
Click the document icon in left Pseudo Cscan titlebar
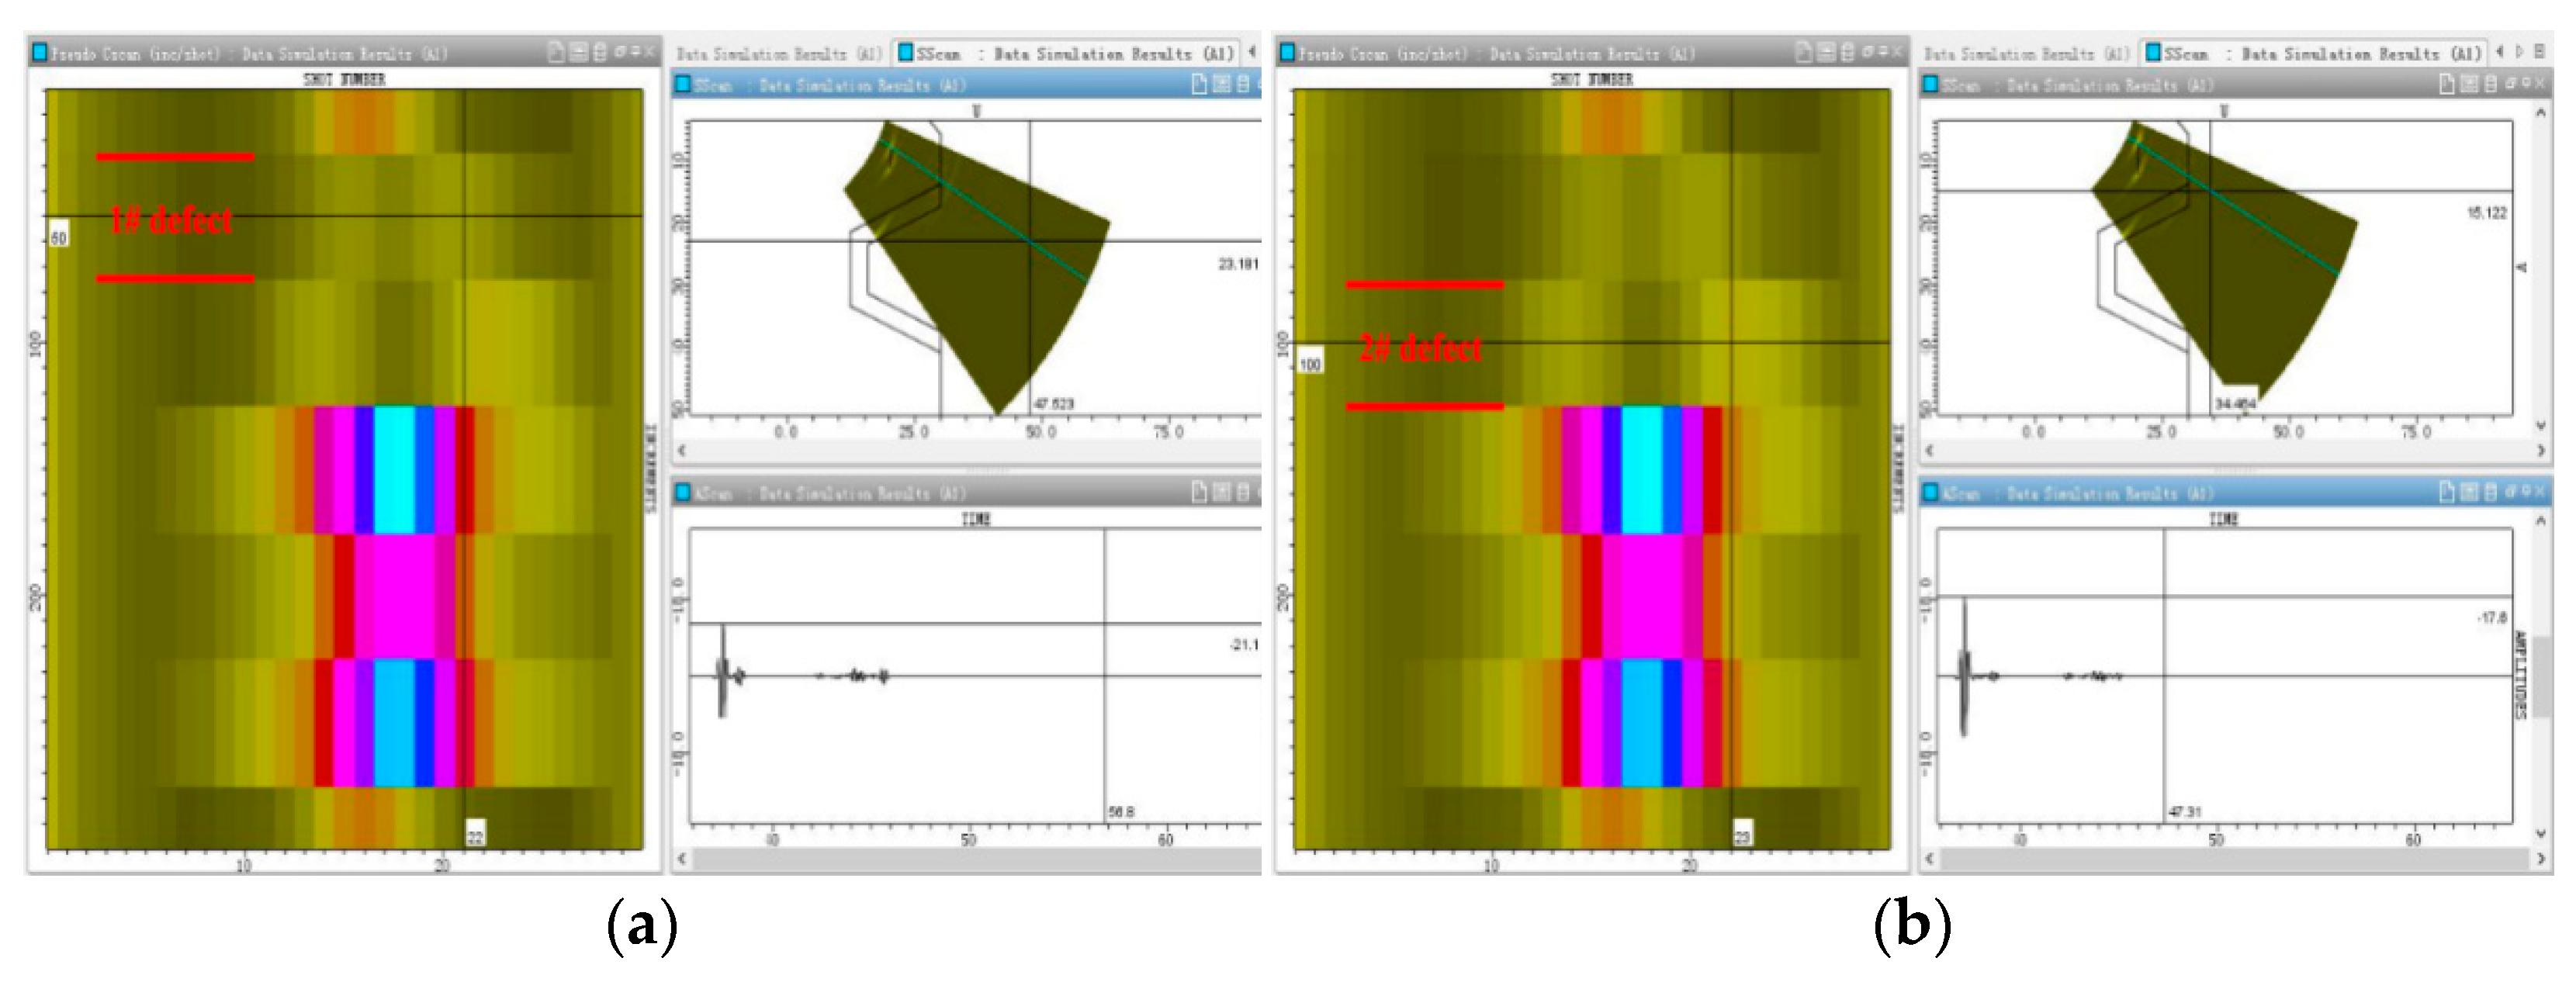point(557,52)
